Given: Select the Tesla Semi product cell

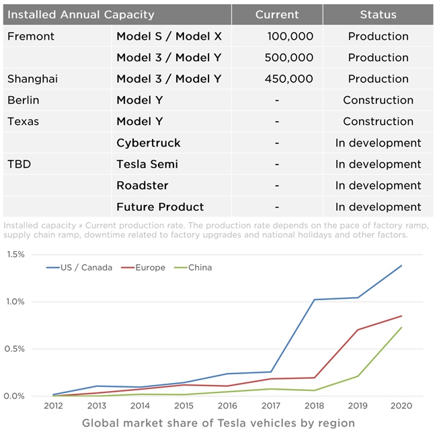Looking at the screenshot, I should click(x=147, y=164).
